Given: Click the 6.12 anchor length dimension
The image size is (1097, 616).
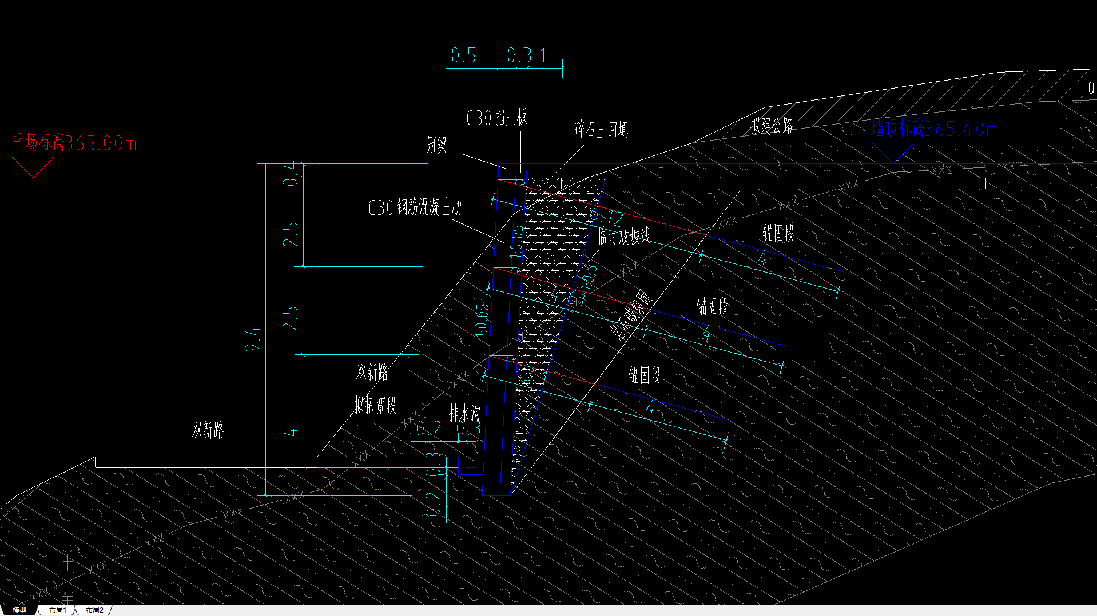Looking at the screenshot, I should [606, 216].
